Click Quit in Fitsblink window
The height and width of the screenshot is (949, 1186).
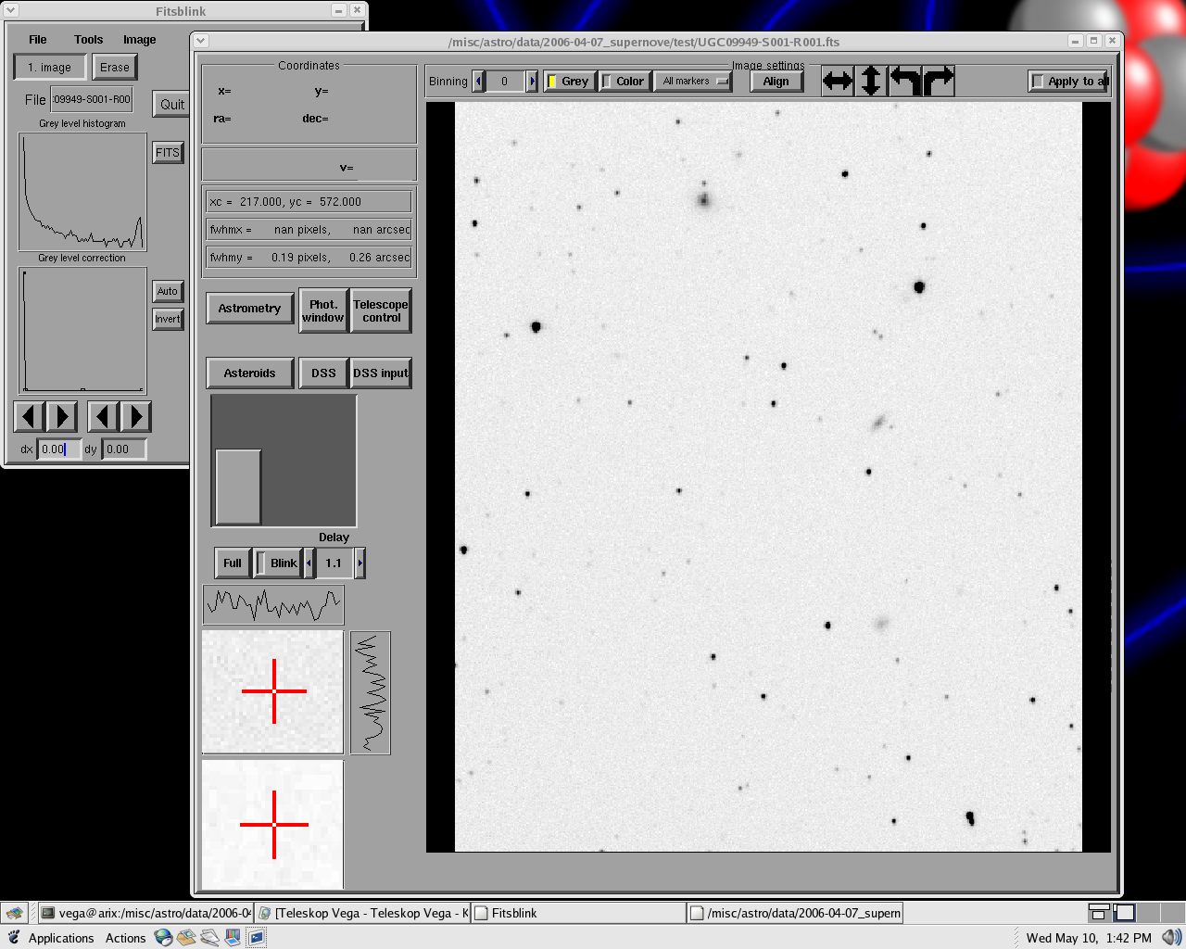(x=171, y=104)
